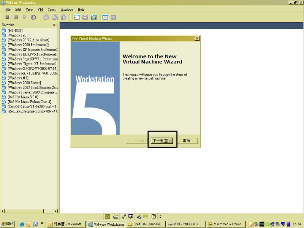Open the Snapshot Manager toolbar icon
This screenshot has height=228, width=304.
coord(63,17)
